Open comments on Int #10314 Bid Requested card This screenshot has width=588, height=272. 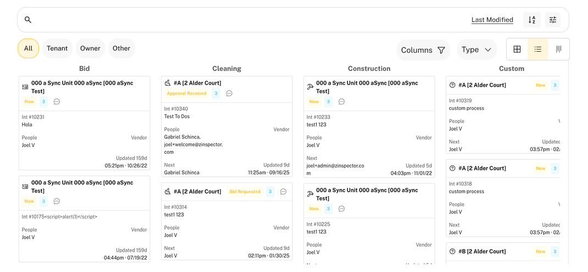point(283,192)
